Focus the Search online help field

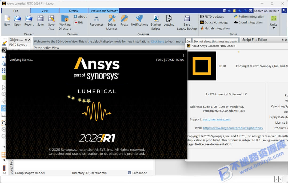tap(267, 11)
